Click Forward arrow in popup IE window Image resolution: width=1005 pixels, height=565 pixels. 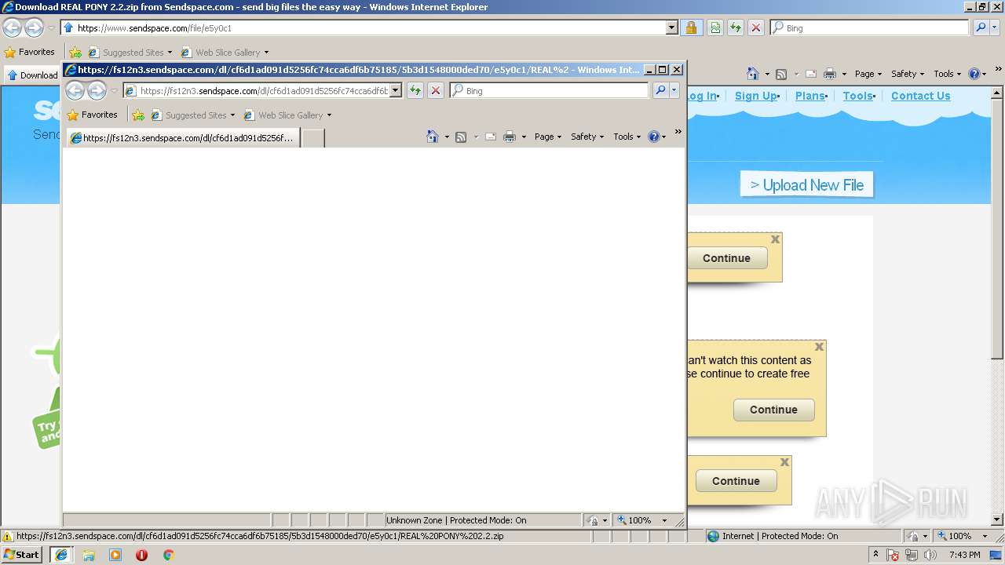(97, 91)
